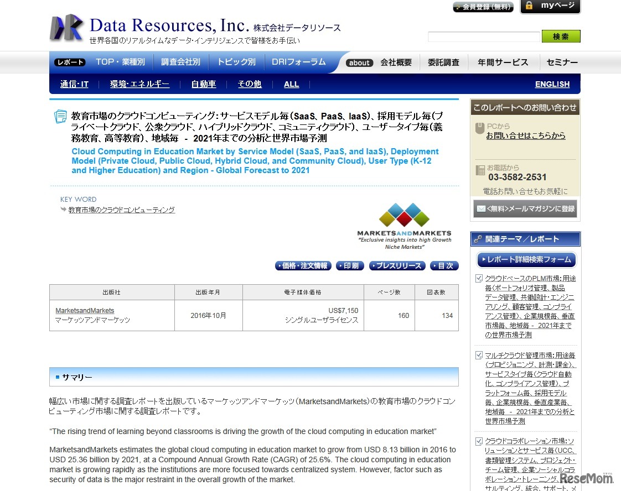Click the MarketsandMarkets diamond logo
The width and height of the screenshot is (621, 491).
pyautogui.click(x=404, y=215)
